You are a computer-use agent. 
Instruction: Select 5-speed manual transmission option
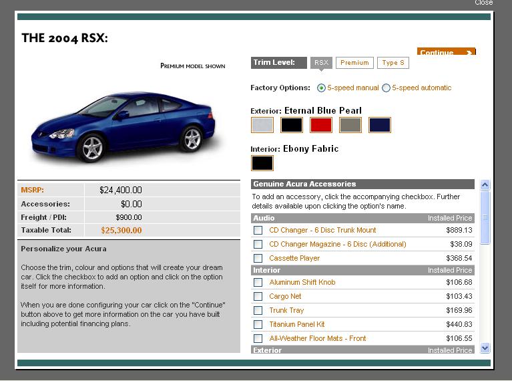tap(322, 88)
